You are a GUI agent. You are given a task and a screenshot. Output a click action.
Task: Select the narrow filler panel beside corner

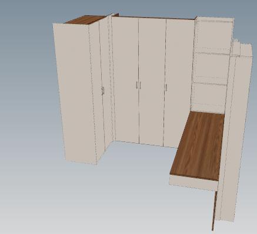click(x=112, y=78)
